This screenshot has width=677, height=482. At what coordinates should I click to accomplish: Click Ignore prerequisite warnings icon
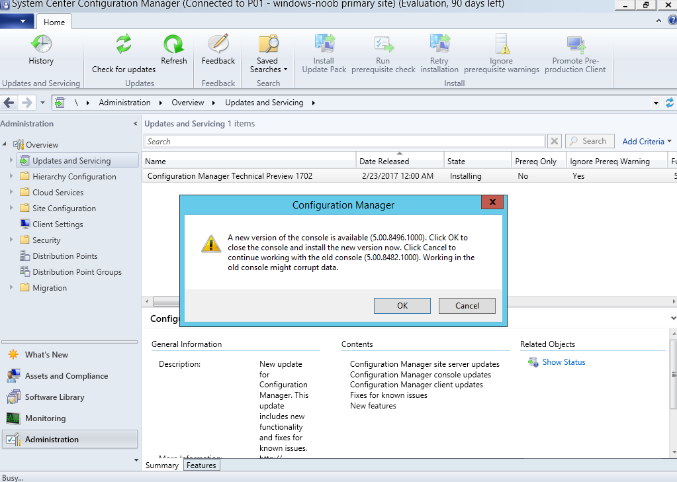[502, 44]
